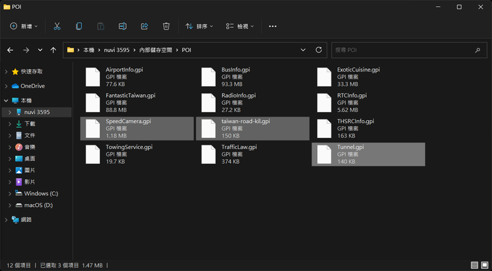Open the 檢視 (View) dropdown
The height and width of the screenshot is (271, 492).
coord(240,27)
